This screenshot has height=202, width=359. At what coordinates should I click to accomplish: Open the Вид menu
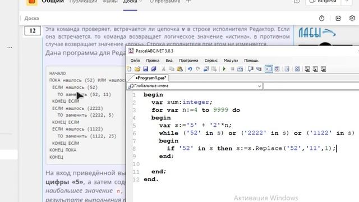tap(169, 61)
